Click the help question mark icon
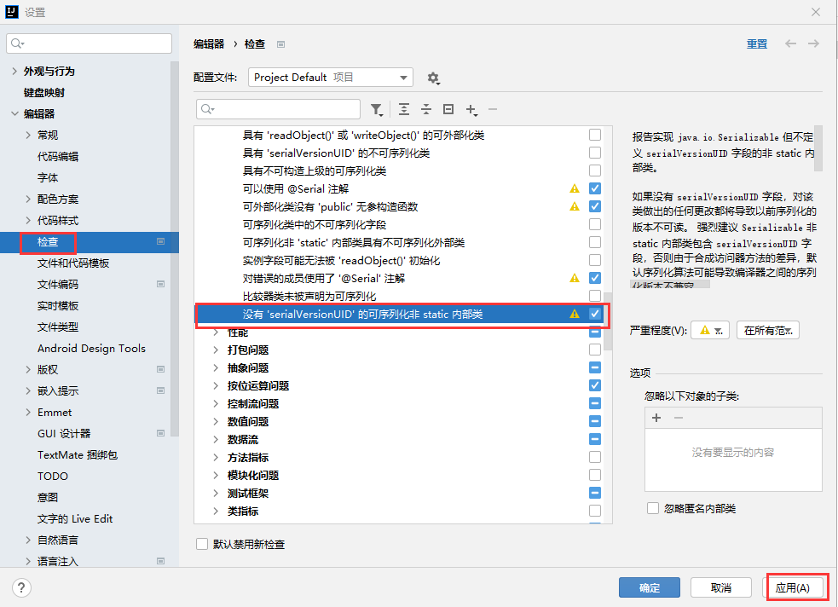Image resolution: width=838 pixels, height=607 pixels. tap(22, 587)
